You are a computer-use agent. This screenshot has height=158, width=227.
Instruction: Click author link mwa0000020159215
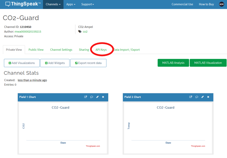point(28,32)
